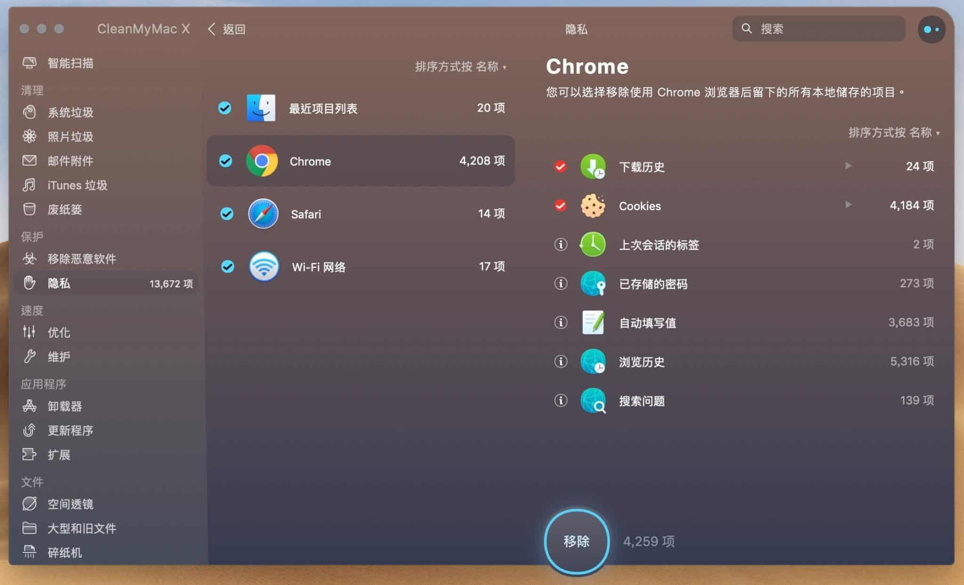Click the 浏览历史 globe clock icon
The image size is (964, 585).
(x=593, y=361)
